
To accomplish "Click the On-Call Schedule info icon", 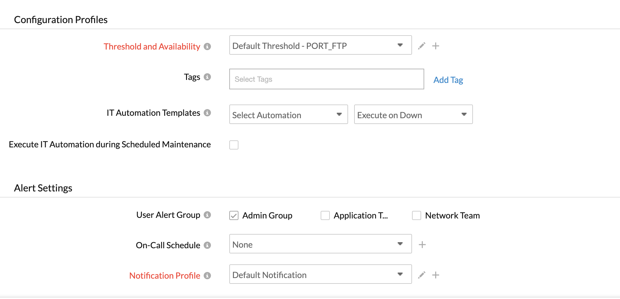I will point(207,245).
